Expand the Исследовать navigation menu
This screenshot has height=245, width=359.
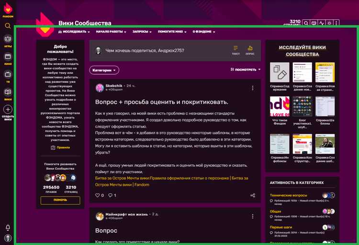(74, 32)
